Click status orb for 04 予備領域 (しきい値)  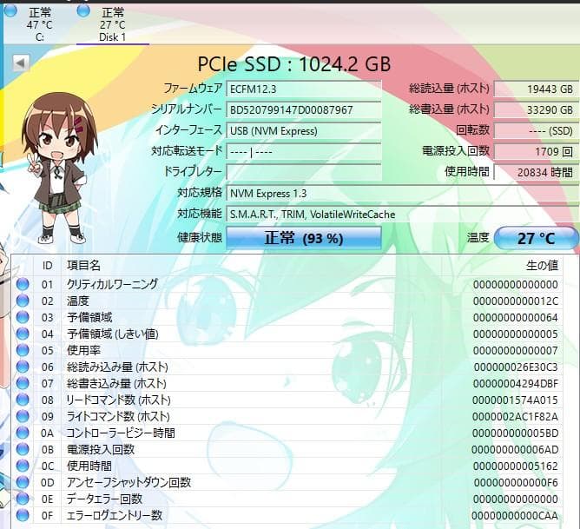point(23,334)
